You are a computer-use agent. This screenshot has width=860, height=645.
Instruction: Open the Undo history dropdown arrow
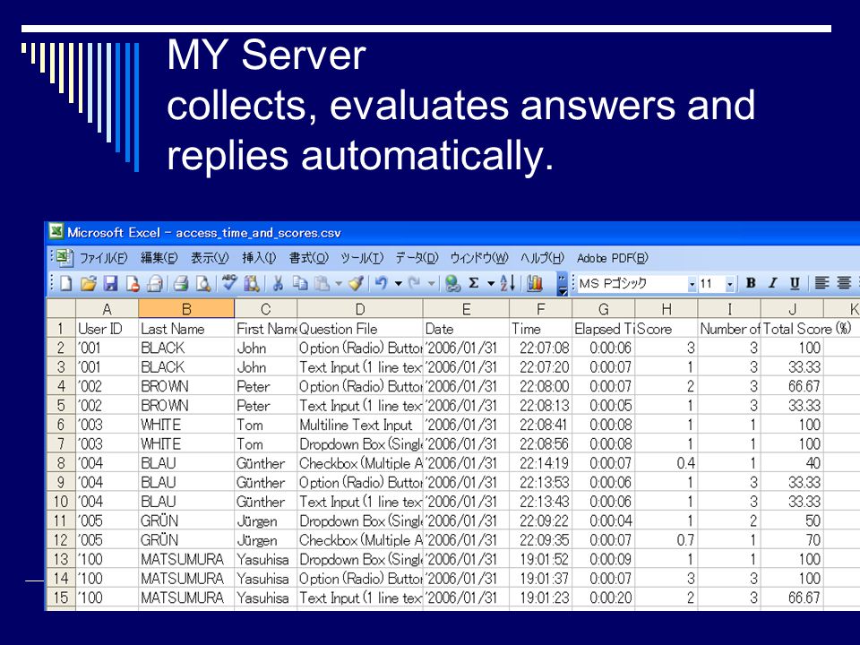pyautogui.click(x=398, y=284)
